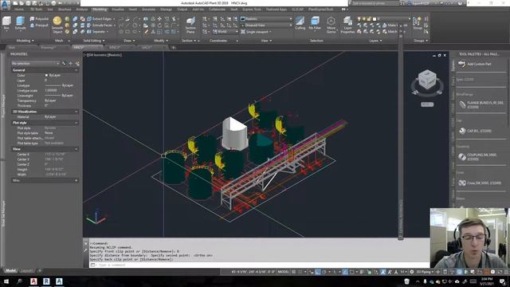The image size is (510, 287).
Task: Click the ViewCube in the viewport
Action: [427, 79]
